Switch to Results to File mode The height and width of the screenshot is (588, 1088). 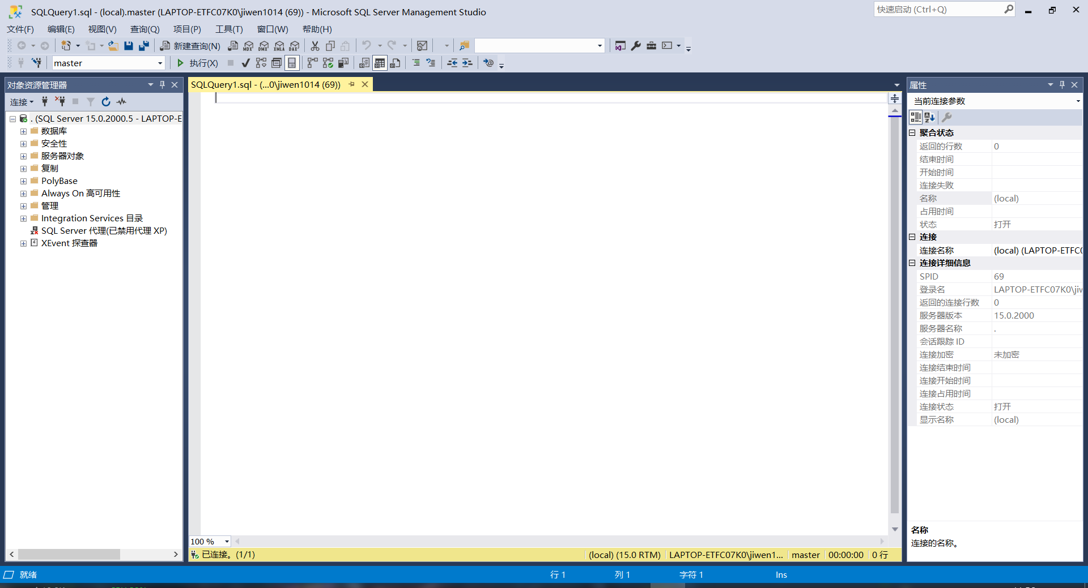[x=395, y=63]
